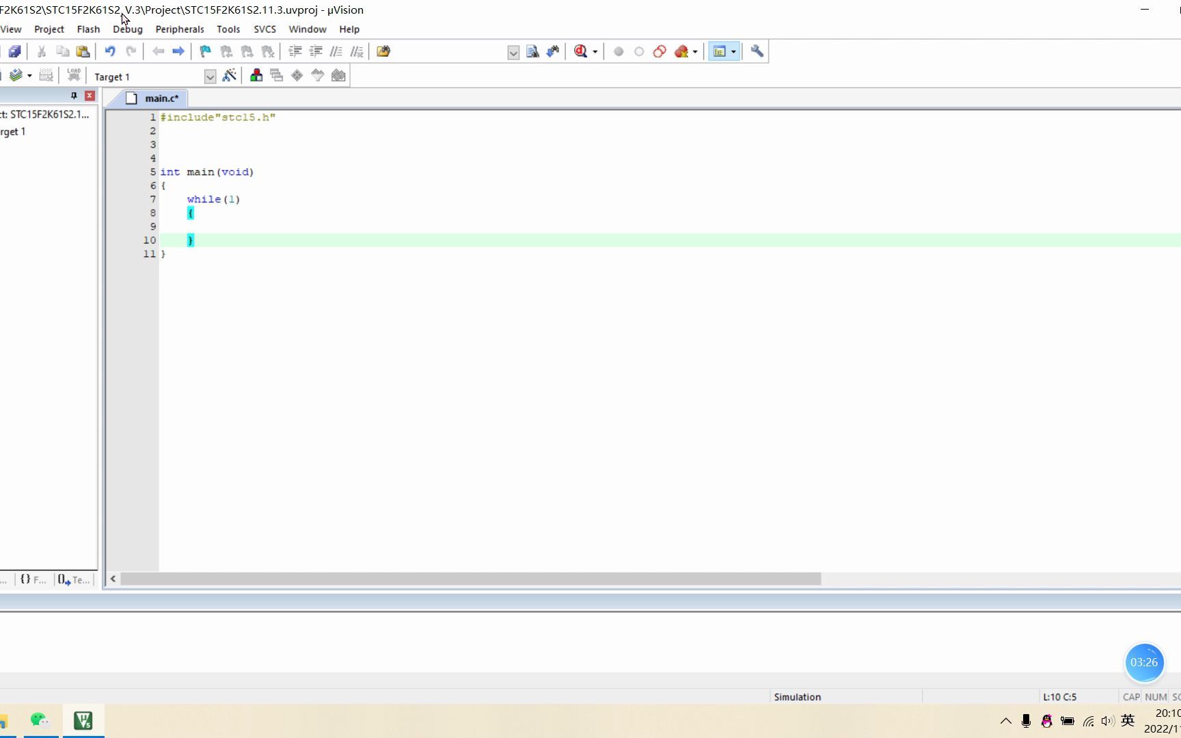This screenshot has width=1181, height=738.
Task: Cut selected text with scissors icon
Action: tap(42, 51)
